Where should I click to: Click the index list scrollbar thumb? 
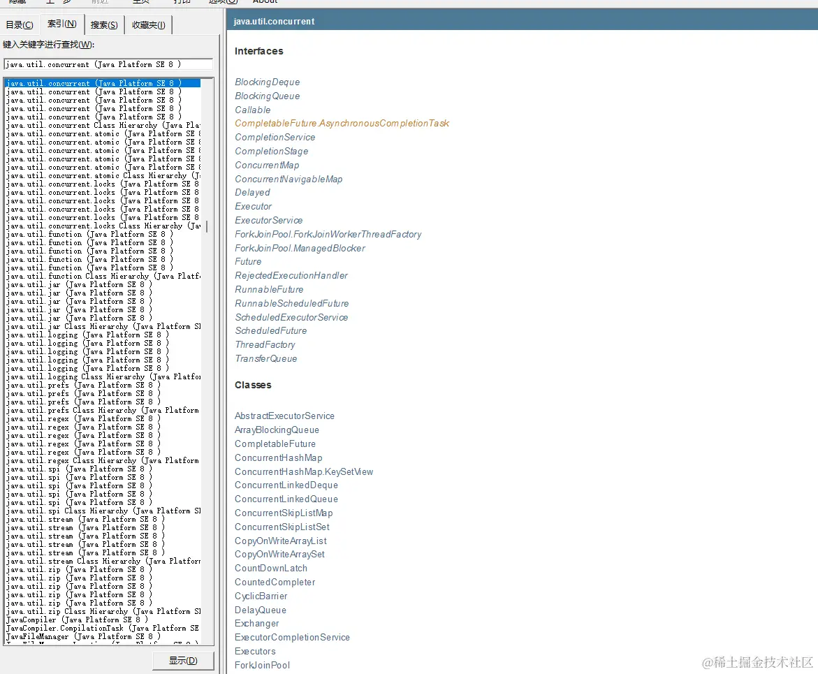[207, 226]
